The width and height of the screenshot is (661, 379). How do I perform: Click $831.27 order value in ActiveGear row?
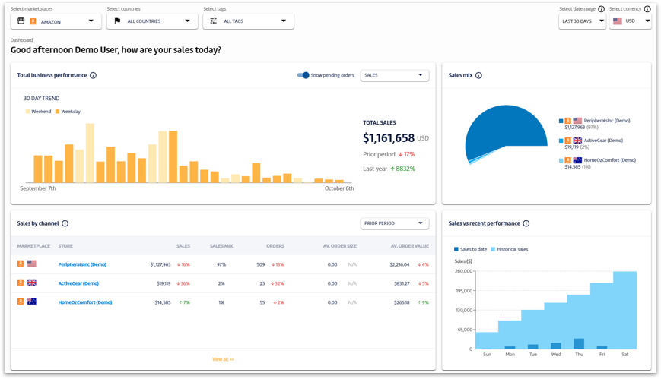(402, 283)
